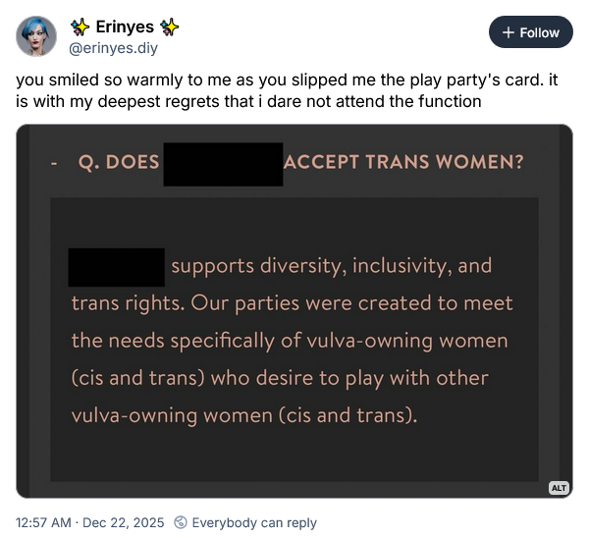Open the ALT badge on the image

559,487
